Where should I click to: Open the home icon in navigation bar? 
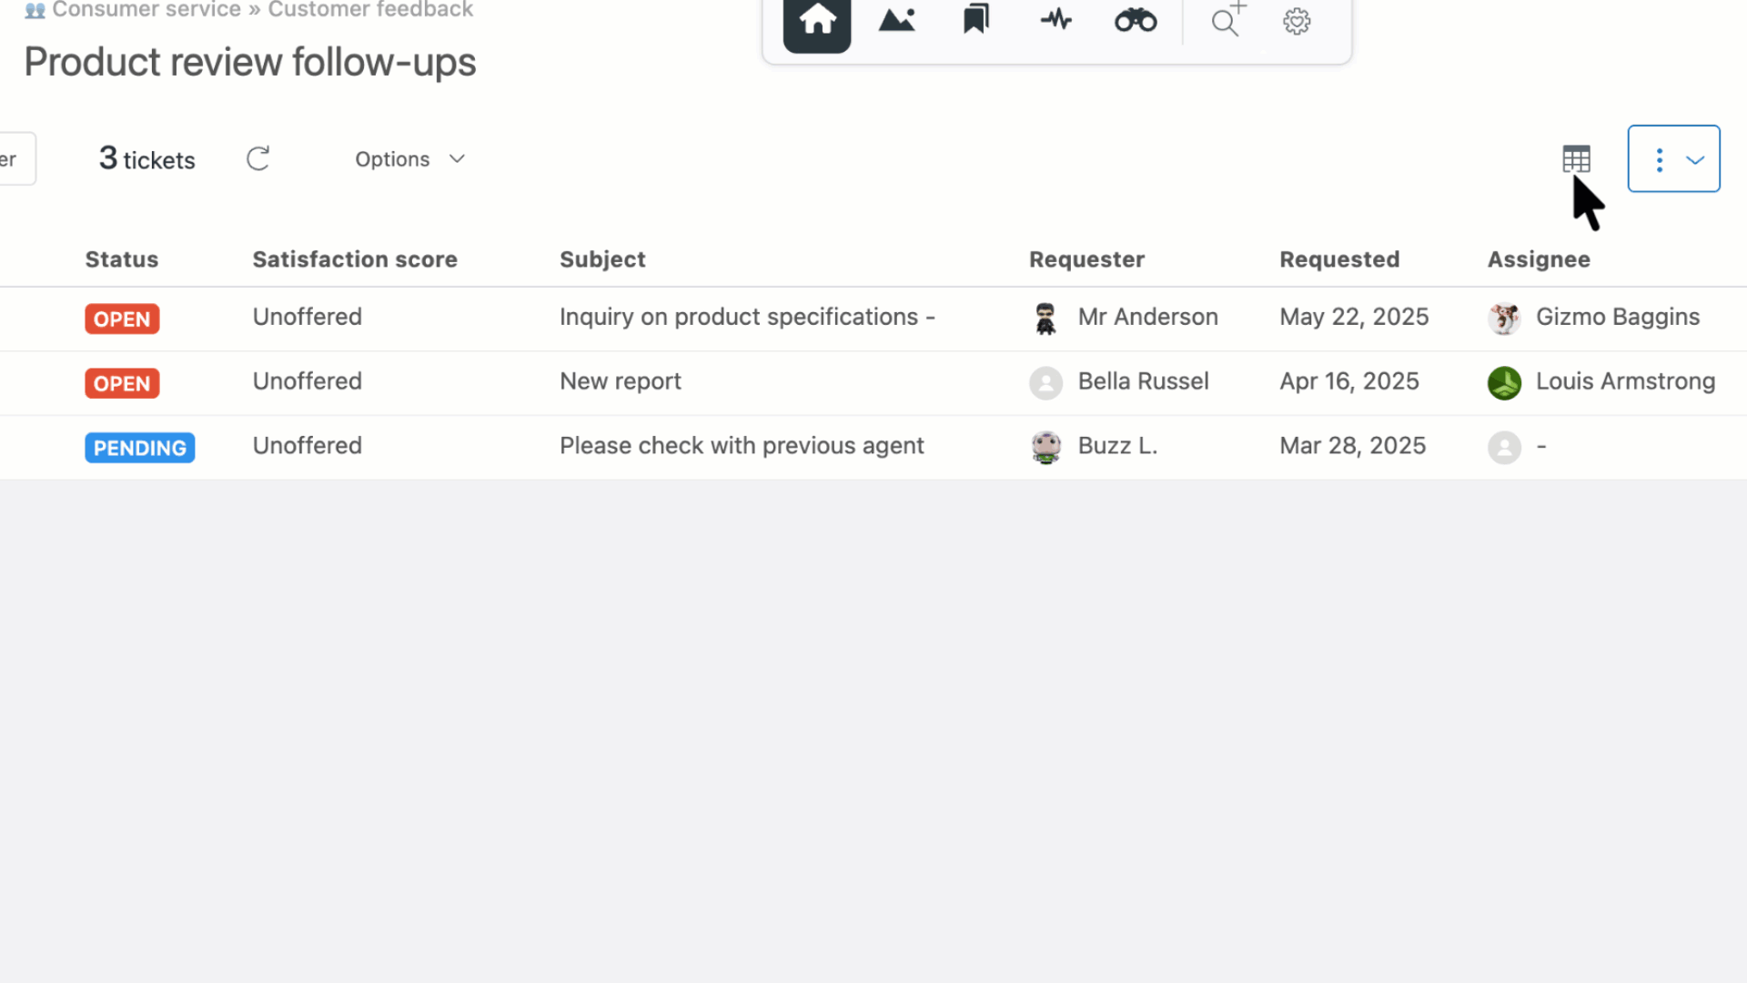pos(816,22)
